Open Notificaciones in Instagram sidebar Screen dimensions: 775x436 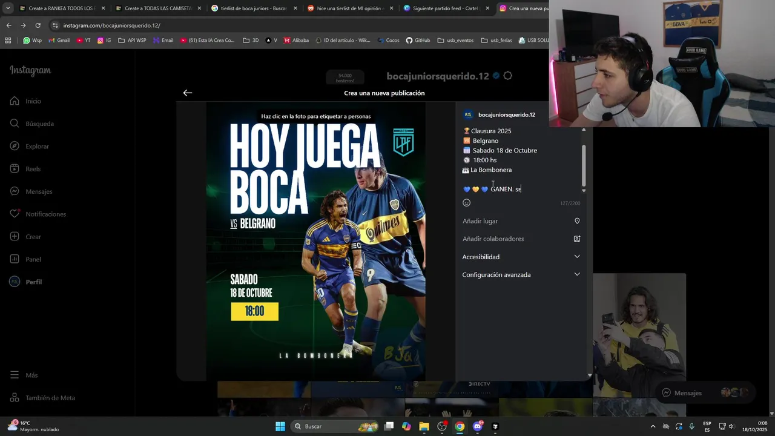[x=38, y=214]
